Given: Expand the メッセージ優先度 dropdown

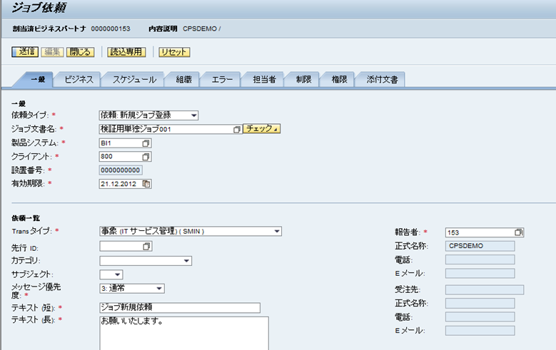Looking at the screenshot, I should click(x=159, y=289).
